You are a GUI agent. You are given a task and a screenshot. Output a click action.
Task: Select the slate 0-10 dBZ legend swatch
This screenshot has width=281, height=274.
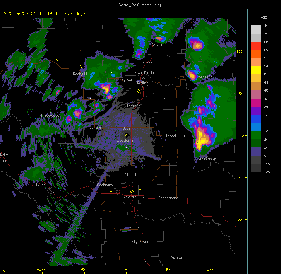[256, 152]
